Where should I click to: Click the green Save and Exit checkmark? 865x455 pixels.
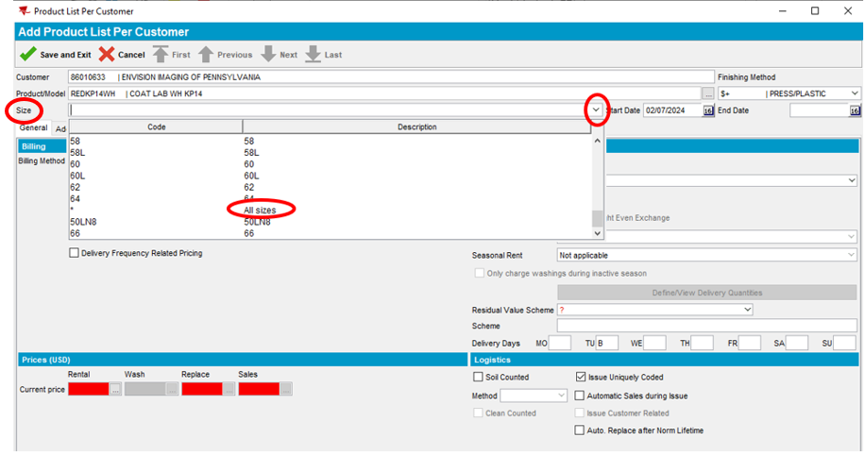coord(27,55)
